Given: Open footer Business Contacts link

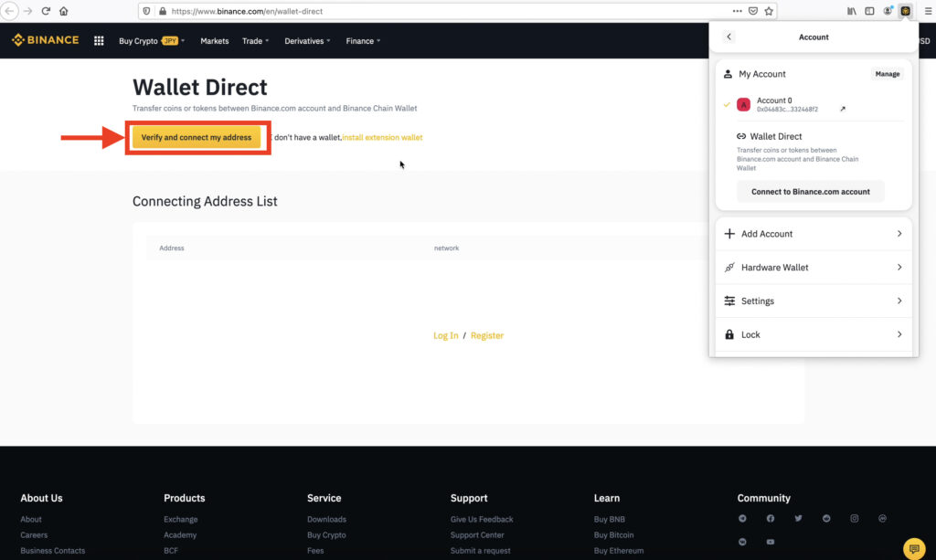Looking at the screenshot, I should click(x=52, y=551).
